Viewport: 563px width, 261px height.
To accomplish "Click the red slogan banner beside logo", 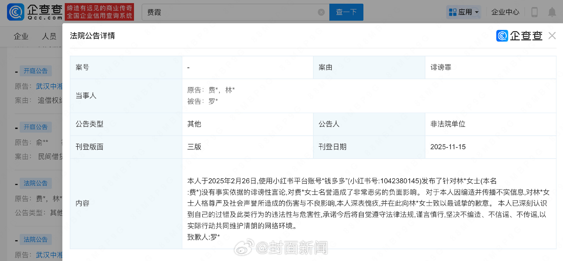I will point(99,12).
